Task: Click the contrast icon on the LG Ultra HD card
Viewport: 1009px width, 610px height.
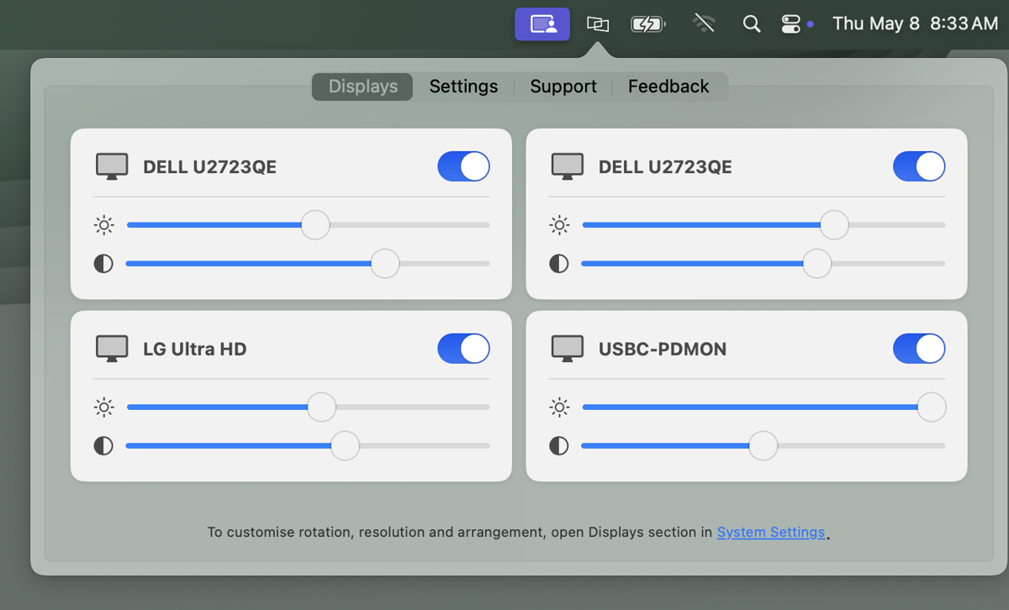Action: pyautogui.click(x=103, y=446)
